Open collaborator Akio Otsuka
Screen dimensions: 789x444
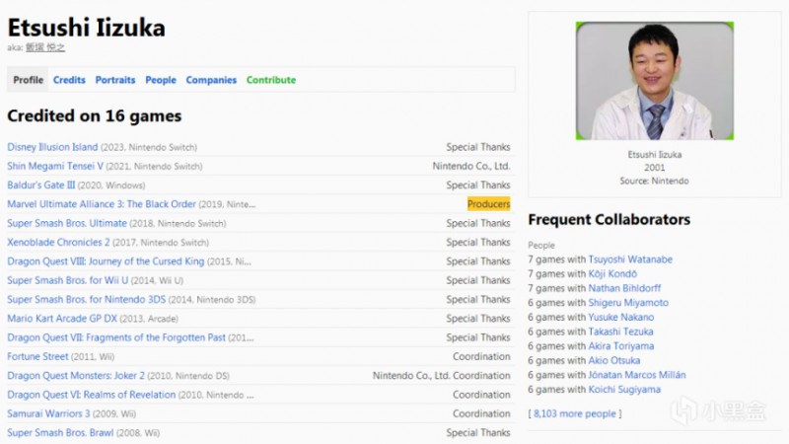tap(613, 360)
